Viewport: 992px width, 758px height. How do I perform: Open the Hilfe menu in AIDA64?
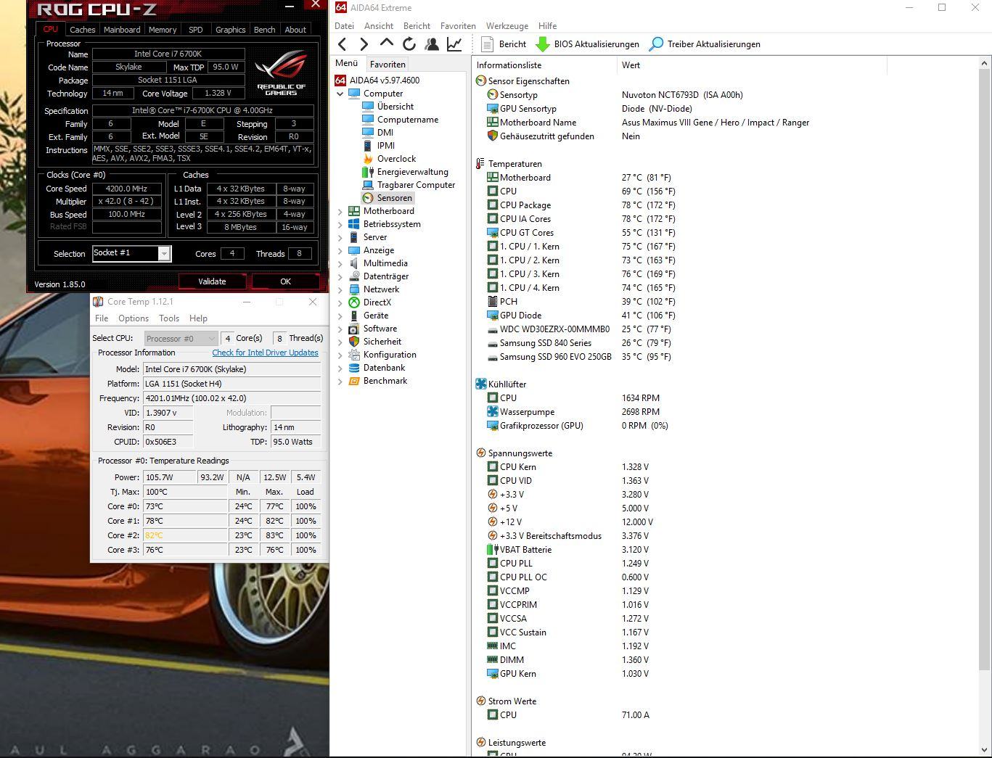[547, 25]
